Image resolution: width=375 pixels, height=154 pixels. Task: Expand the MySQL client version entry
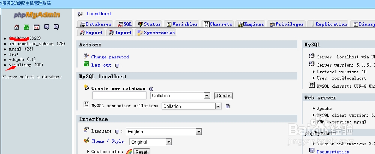point(314,115)
